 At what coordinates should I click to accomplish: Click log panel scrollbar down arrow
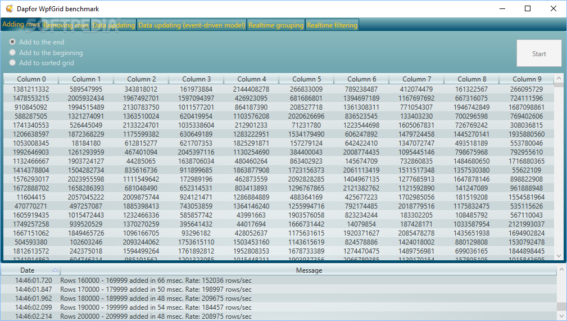[561, 317]
